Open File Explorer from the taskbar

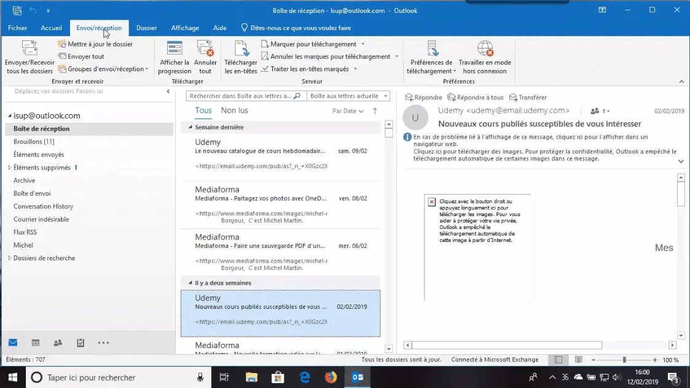click(x=251, y=377)
